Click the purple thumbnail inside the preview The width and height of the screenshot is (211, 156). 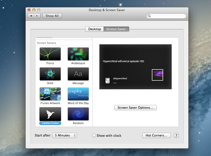pyautogui.click(x=157, y=75)
